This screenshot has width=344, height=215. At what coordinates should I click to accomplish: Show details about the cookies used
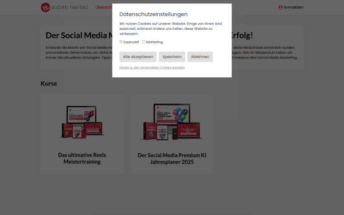coord(152,68)
